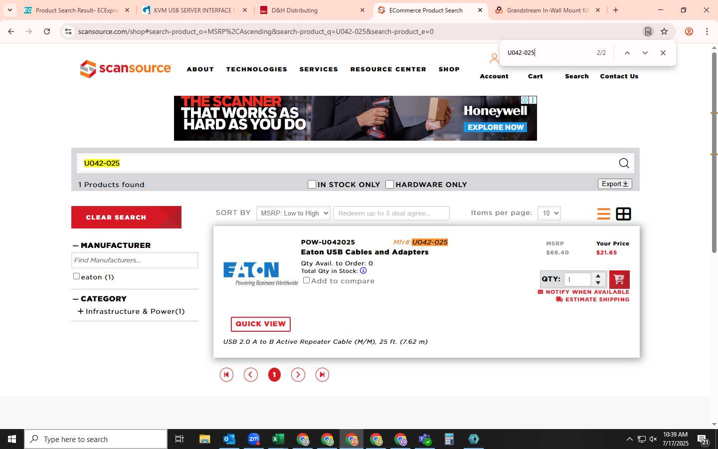The image size is (718, 449).
Task: Open SERVICES menu
Action: point(319,69)
